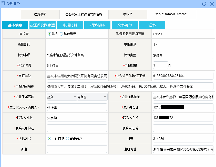Click the 备注 remarks text field
Image resolution: width=216 pixels, height=167 pixels.
coord(77,149)
